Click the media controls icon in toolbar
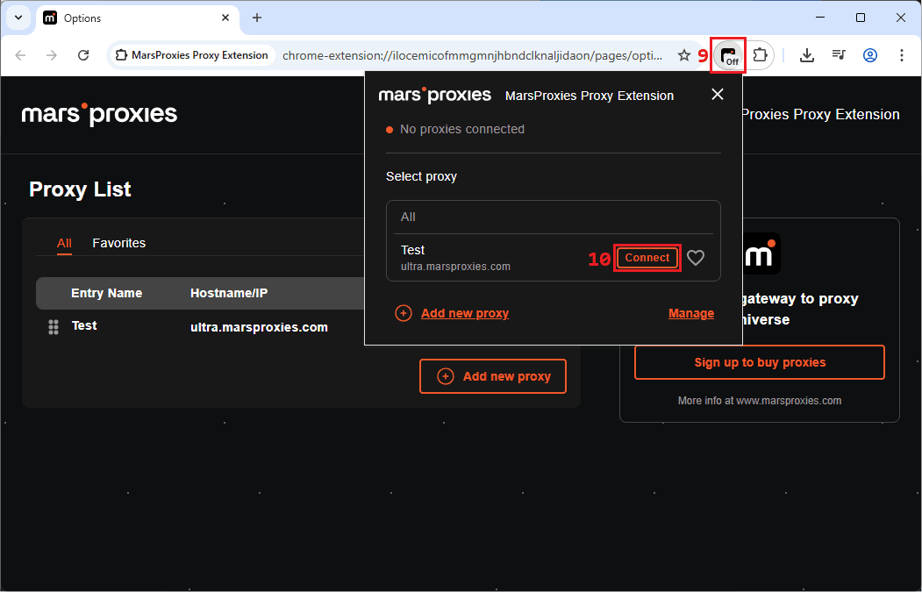This screenshot has width=922, height=592. coord(839,55)
